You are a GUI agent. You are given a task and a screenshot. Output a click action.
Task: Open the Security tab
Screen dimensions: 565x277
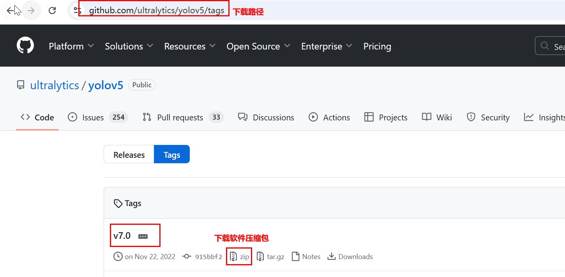(488, 117)
